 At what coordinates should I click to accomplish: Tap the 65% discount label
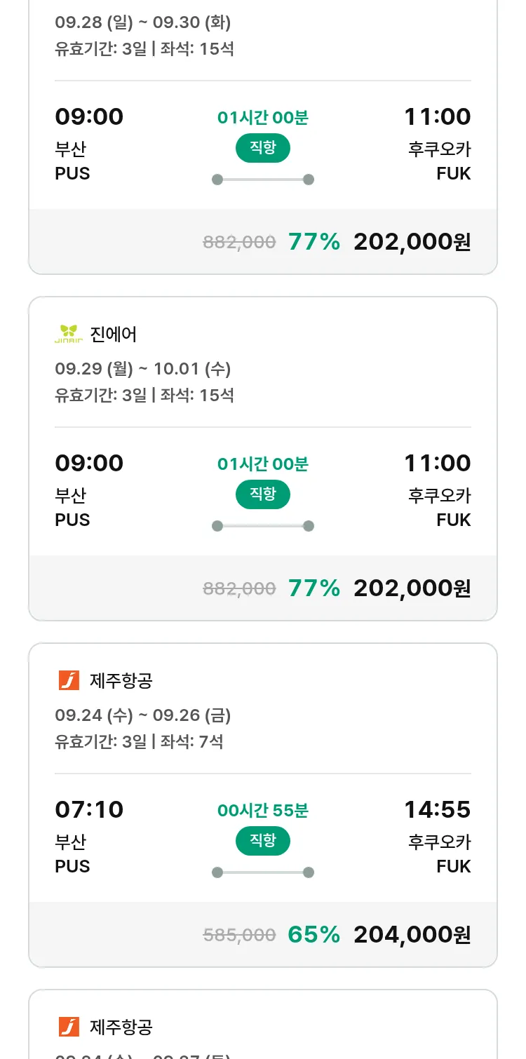pos(313,934)
